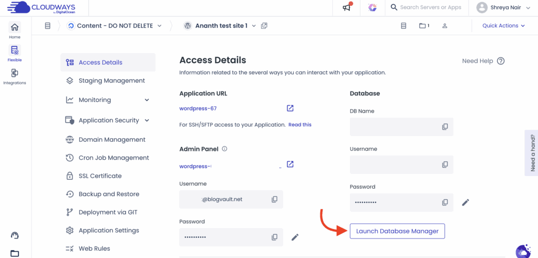Copy the admin username
The width and height of the screenshot is (538, 258).
(x=274, y=199)
